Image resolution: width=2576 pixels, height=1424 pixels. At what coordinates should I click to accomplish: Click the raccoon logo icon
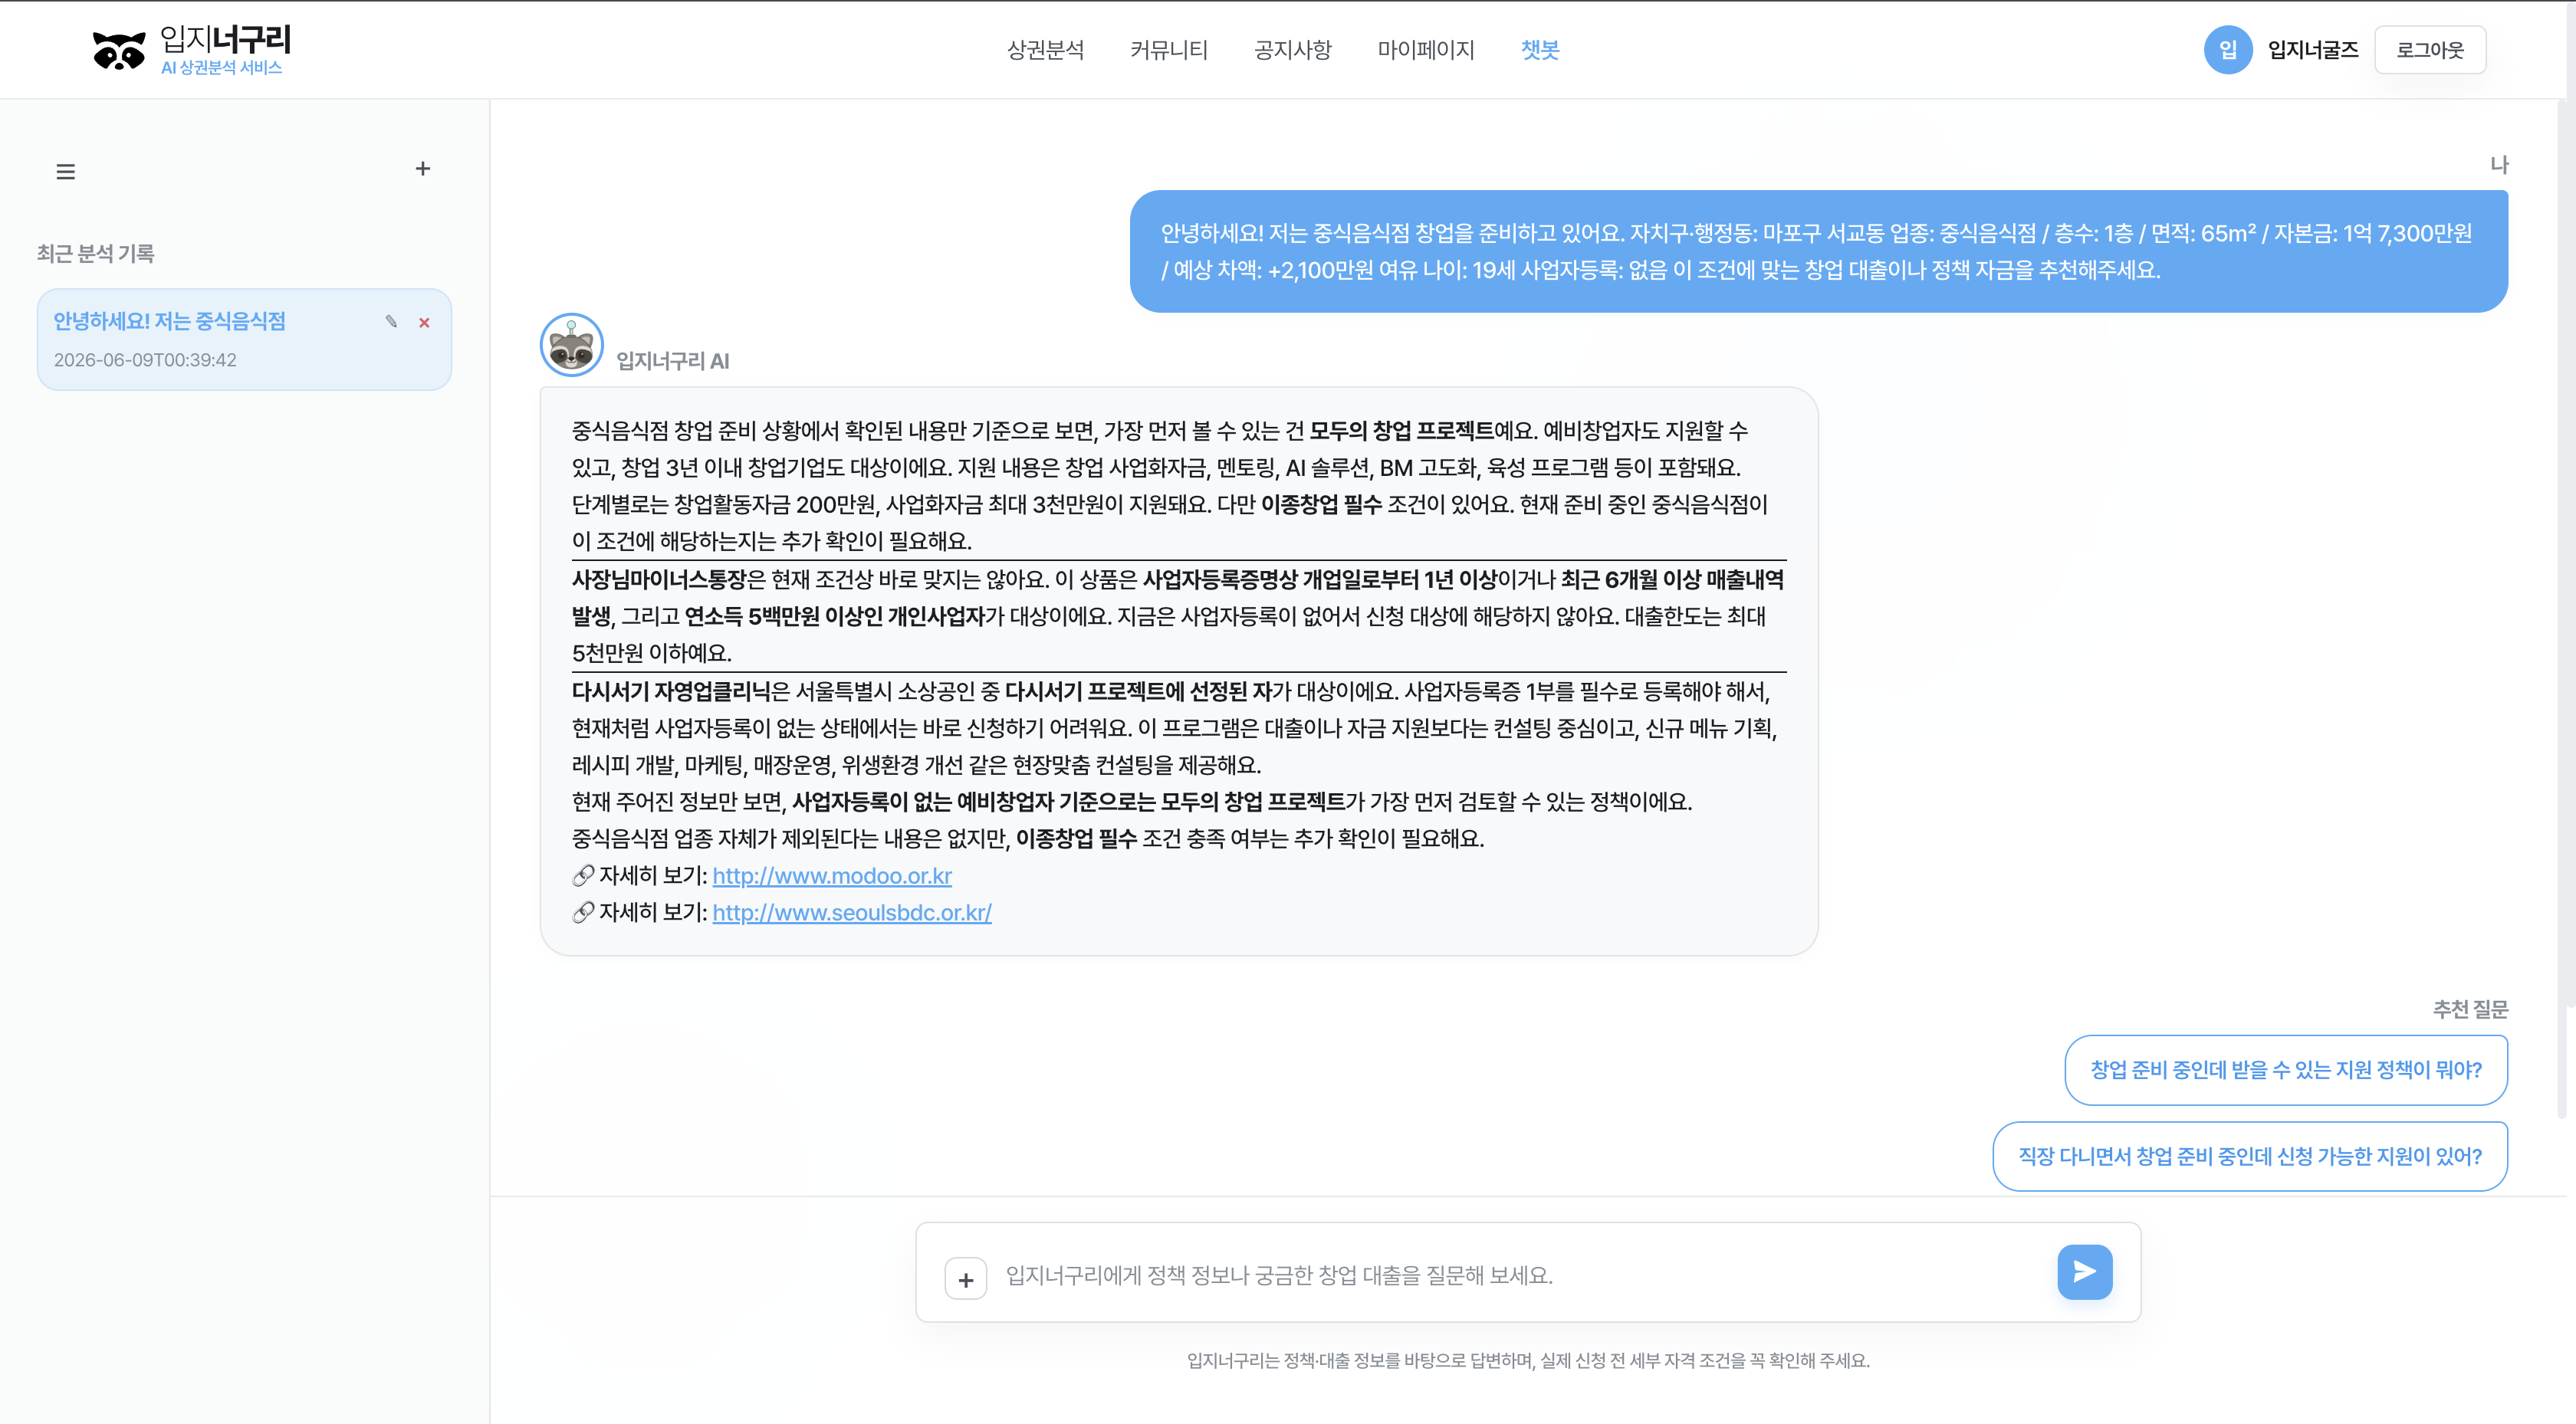point(119,50)
